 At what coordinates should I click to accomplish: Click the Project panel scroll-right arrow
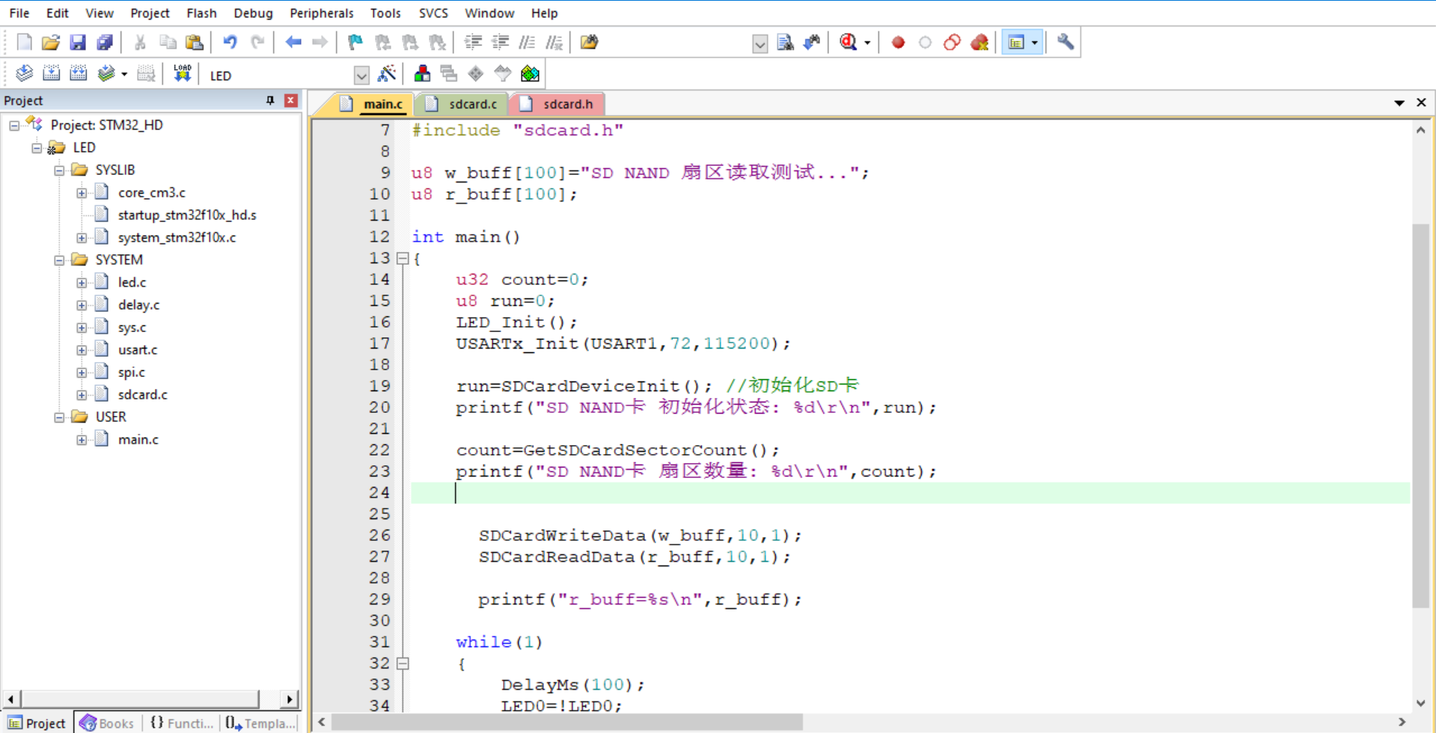pyautogui.click(x=290, y=699)
